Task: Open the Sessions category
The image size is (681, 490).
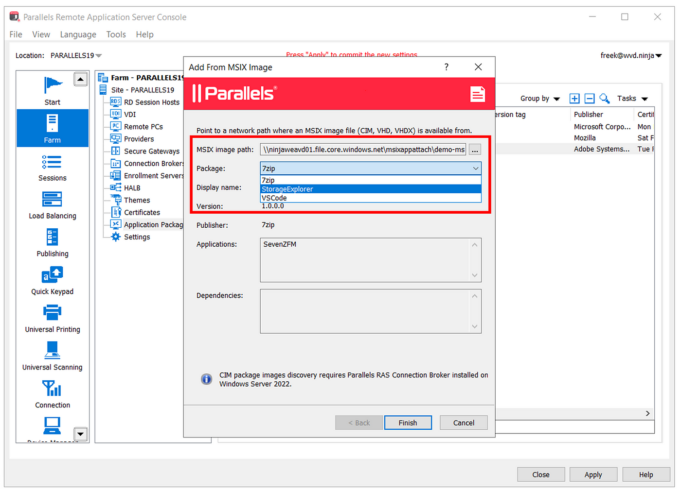Action: pos(52,168)
